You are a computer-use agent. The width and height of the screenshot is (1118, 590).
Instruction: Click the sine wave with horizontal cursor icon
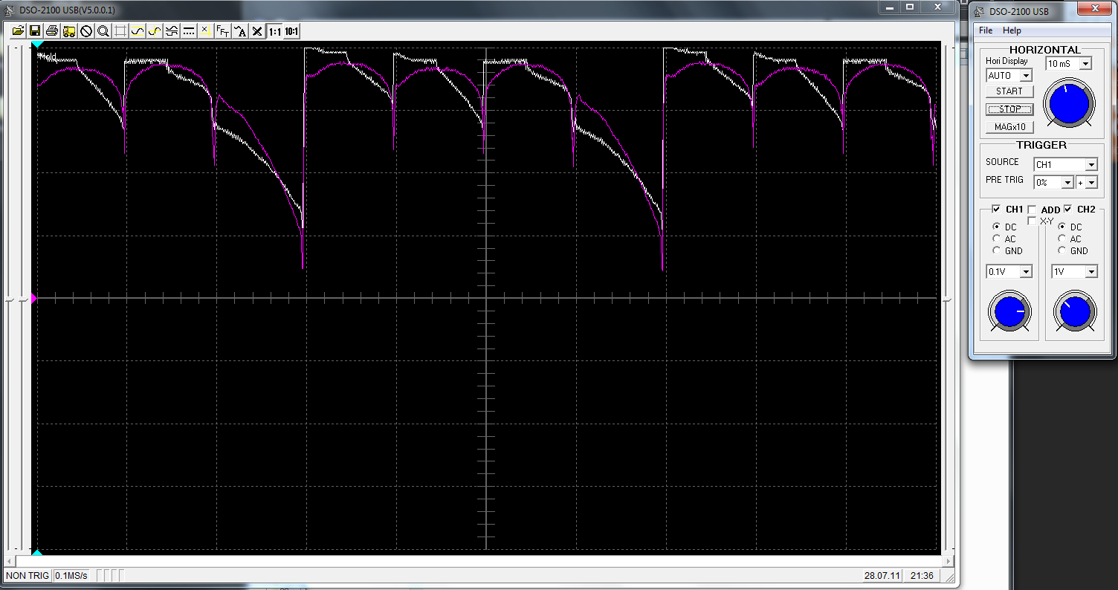tap(138, 31)
